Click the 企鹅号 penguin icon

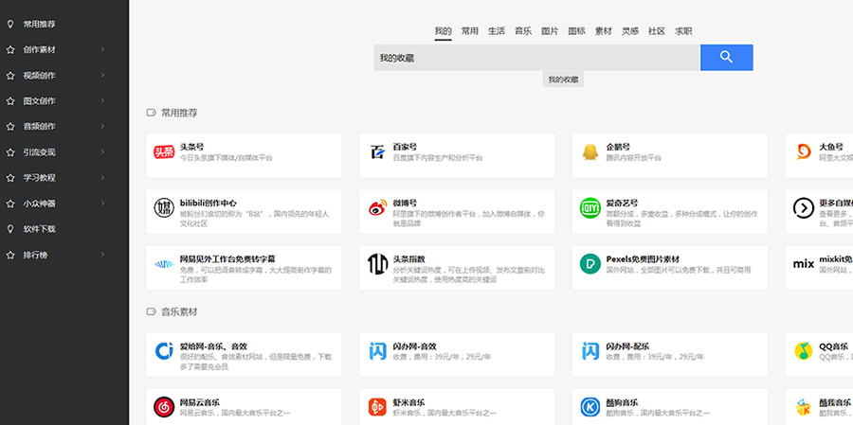coord(590,152)
